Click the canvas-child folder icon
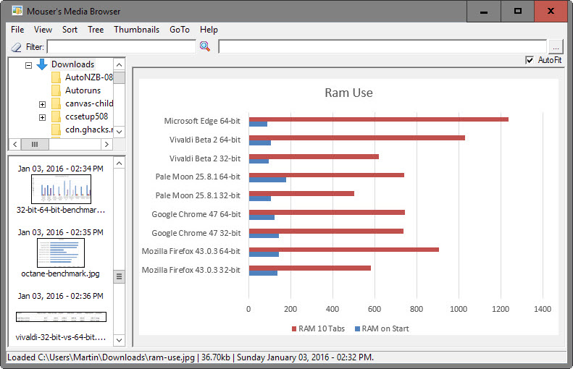 (x=56, y=103)
